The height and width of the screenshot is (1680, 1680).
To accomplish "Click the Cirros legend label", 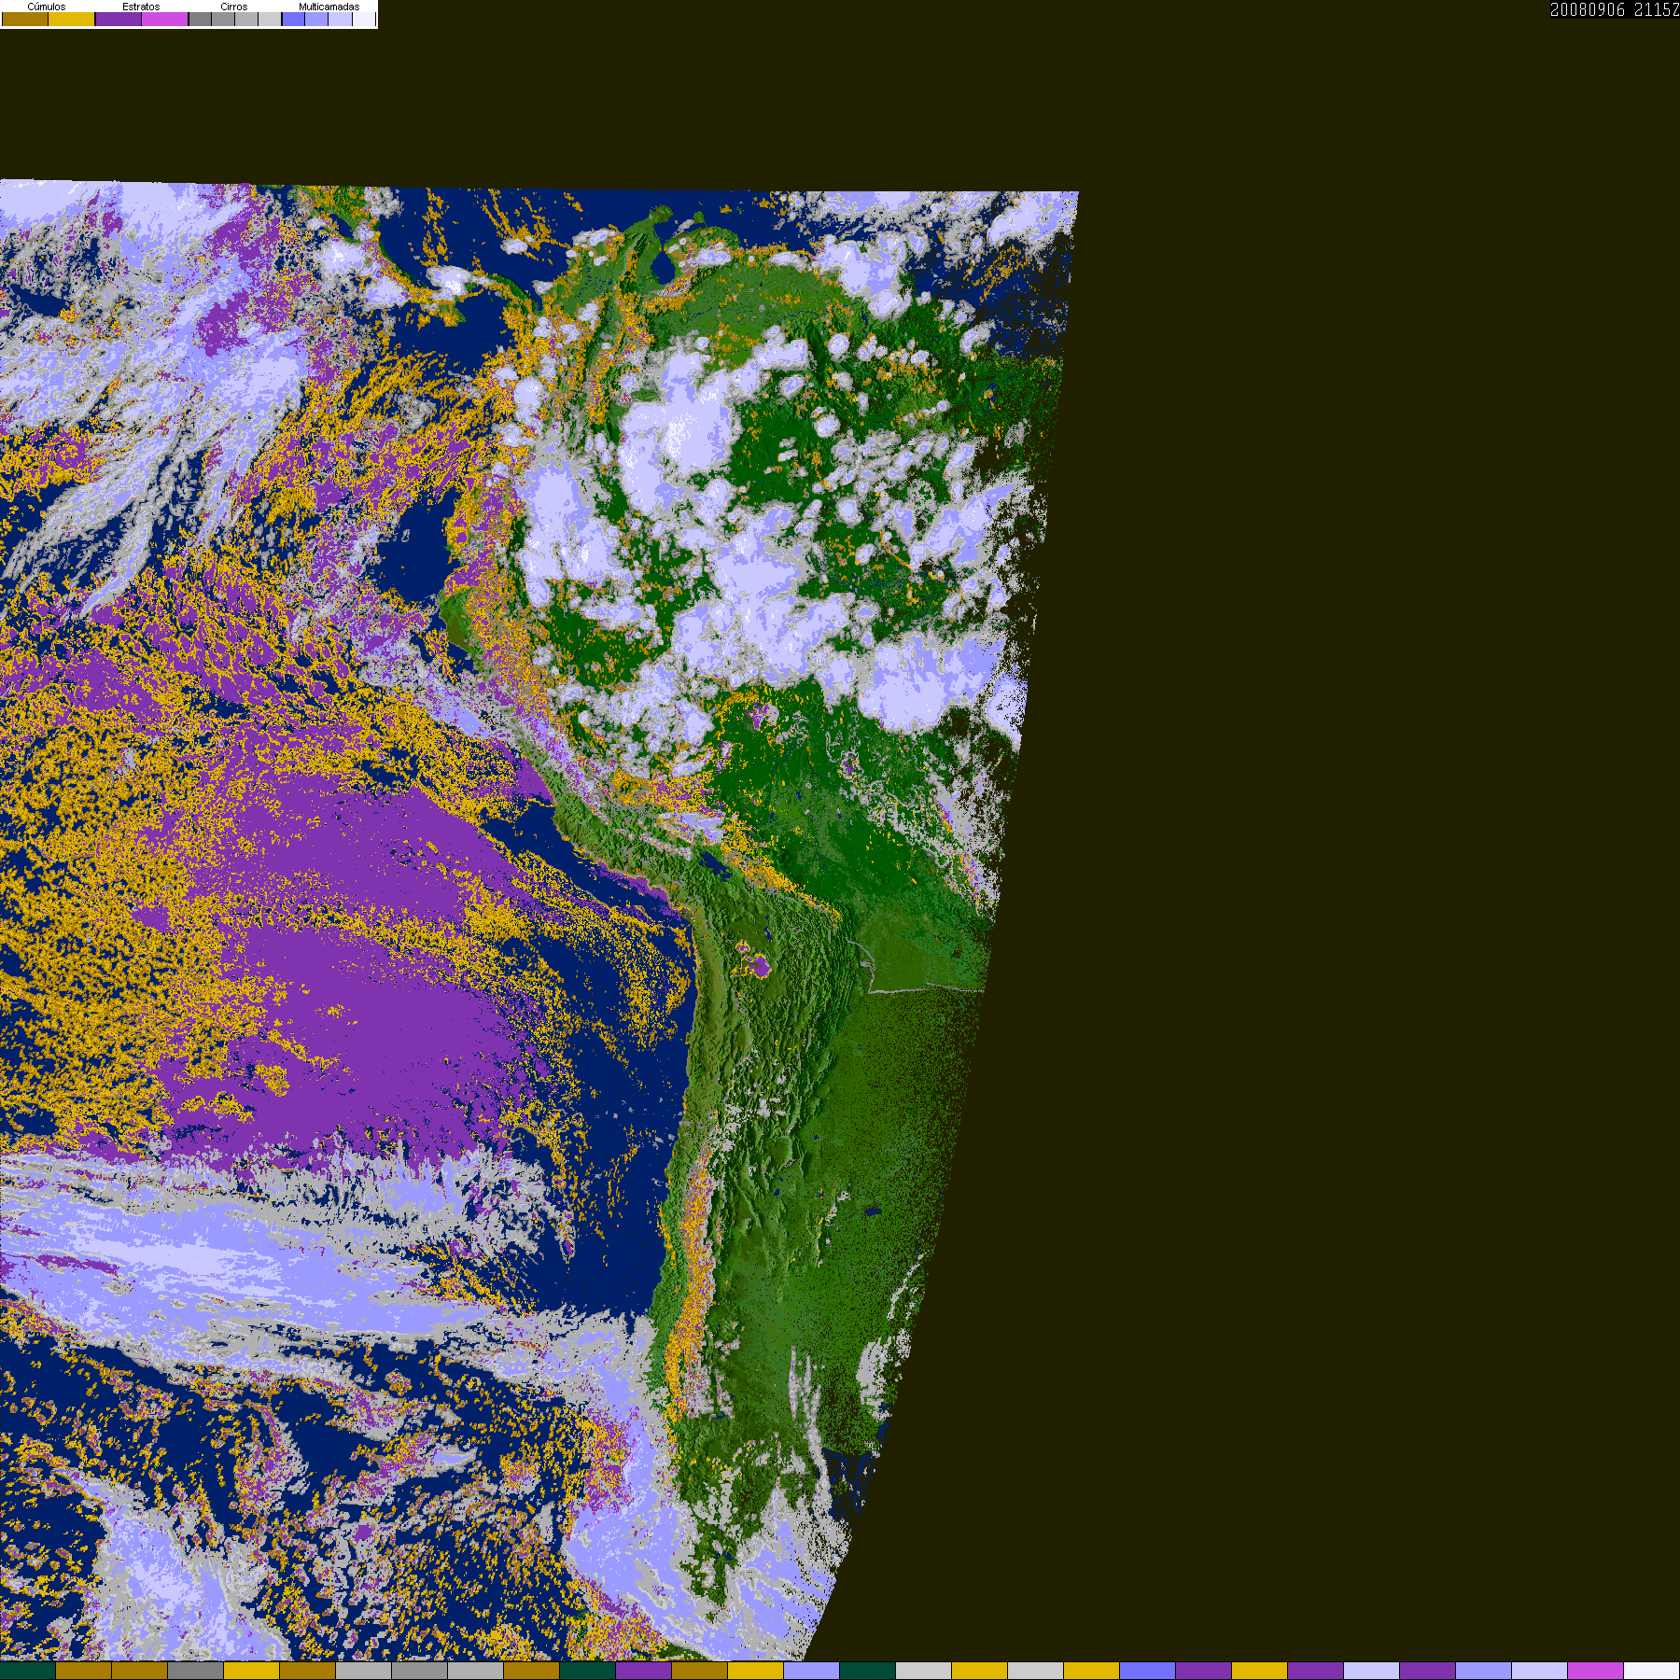I will (x=234, y=7).
